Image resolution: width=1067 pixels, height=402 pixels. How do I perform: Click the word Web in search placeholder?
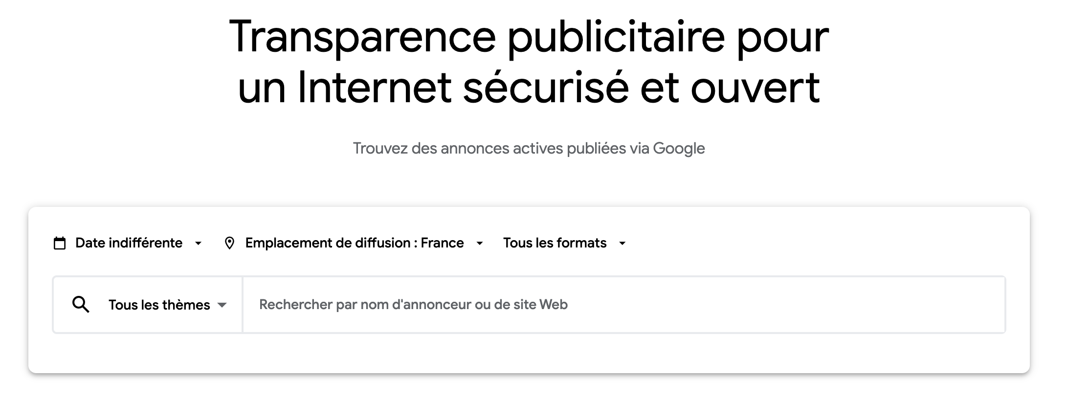coord(554,305)
